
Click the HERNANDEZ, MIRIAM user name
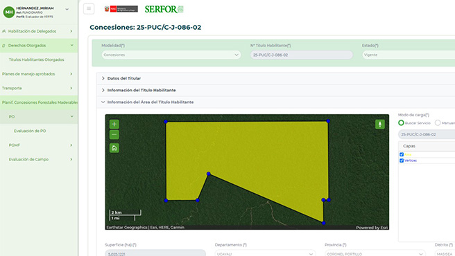click(35, 8)
